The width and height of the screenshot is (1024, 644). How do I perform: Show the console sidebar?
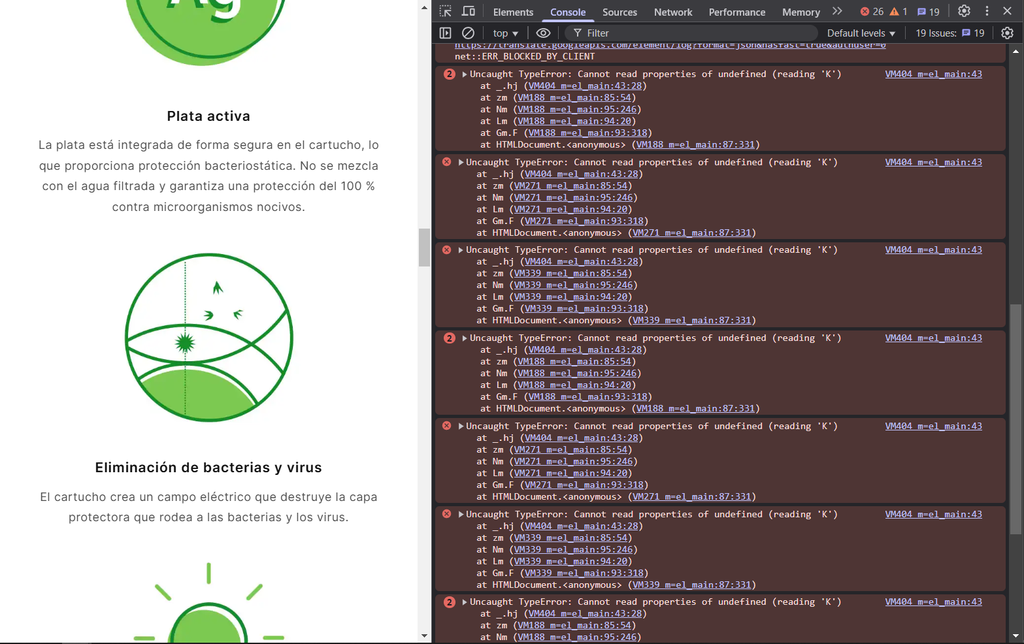[x=446, y=33]
